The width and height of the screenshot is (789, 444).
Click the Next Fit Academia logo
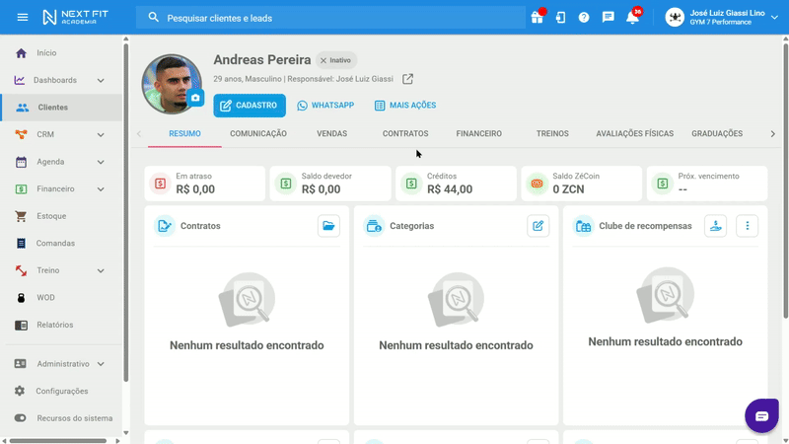pyautogui.click(x=76, y=17)
